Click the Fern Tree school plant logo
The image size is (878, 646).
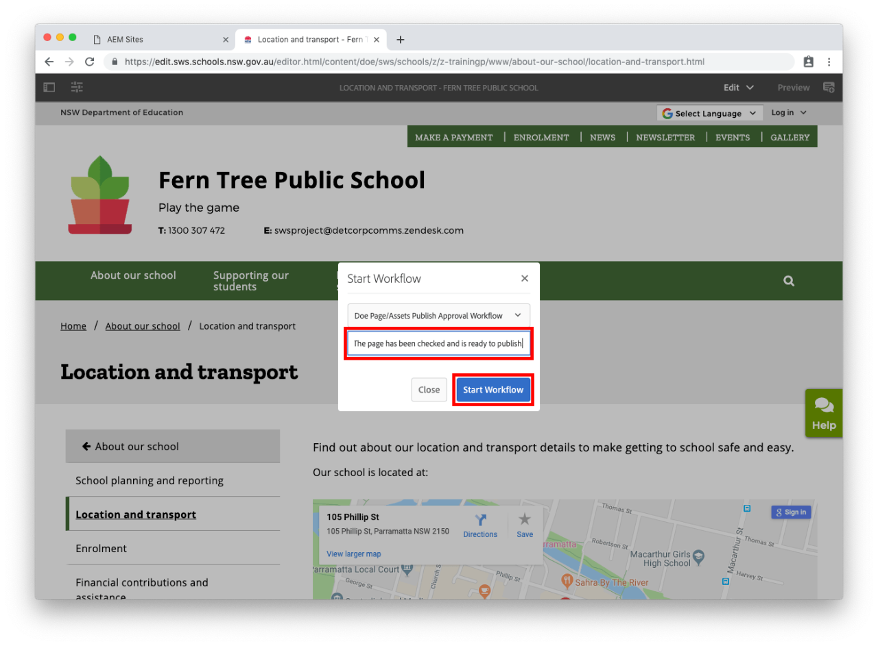coord(100,195)
